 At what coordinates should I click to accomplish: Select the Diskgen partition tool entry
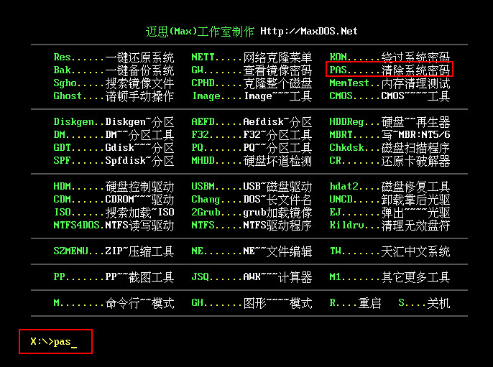tap(114, 122)
